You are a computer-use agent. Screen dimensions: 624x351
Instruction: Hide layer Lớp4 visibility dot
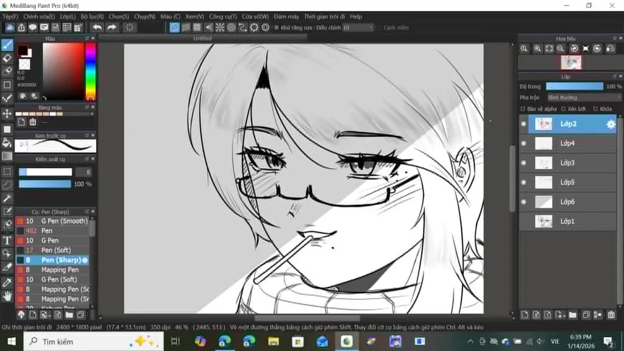tap(523, 143)
